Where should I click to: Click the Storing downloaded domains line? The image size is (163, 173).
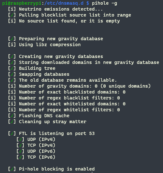click(x=84, y=62)
